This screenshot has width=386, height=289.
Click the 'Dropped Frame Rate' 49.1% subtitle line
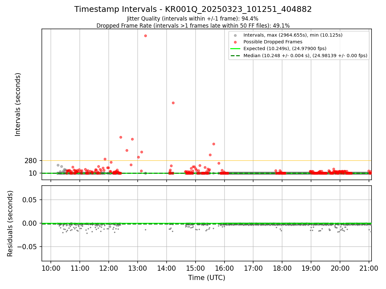[193, 26]
